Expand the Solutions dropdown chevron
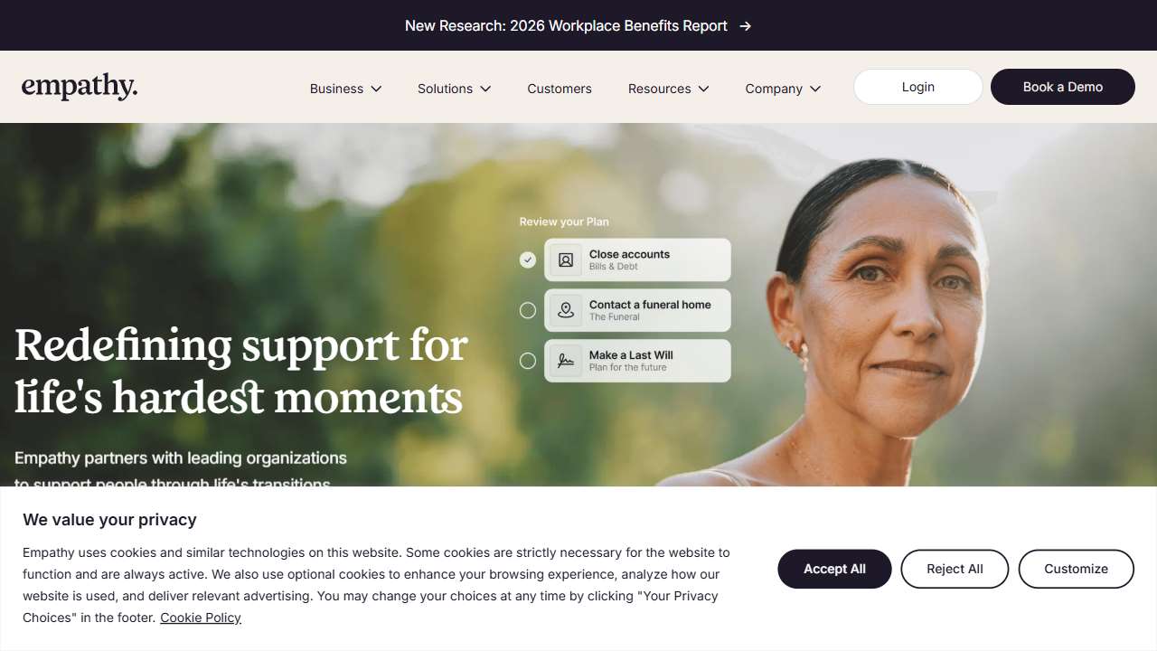 [485, 89]
